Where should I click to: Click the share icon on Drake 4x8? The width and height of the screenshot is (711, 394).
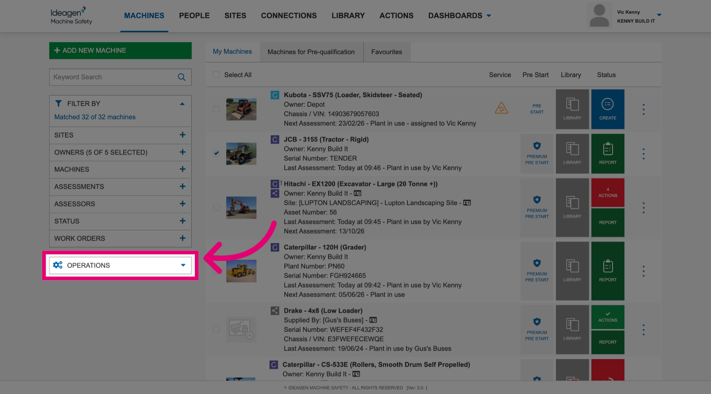275,311
